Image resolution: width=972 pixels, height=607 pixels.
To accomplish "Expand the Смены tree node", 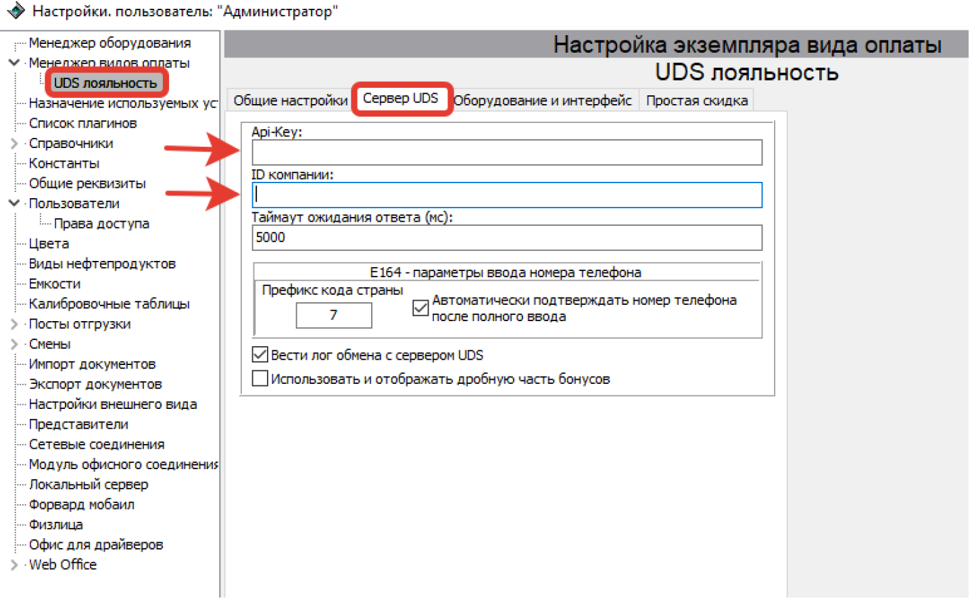I will 14,344.
